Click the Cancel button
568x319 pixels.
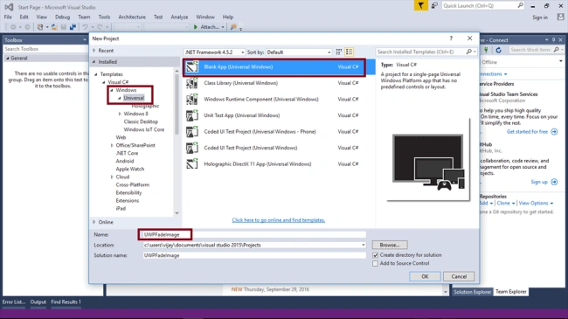[x=459, y=276]
